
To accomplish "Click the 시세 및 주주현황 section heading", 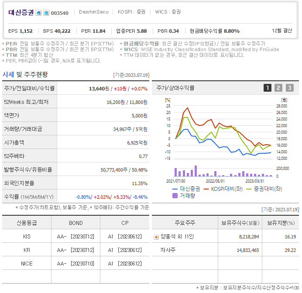I will (25, 74).
